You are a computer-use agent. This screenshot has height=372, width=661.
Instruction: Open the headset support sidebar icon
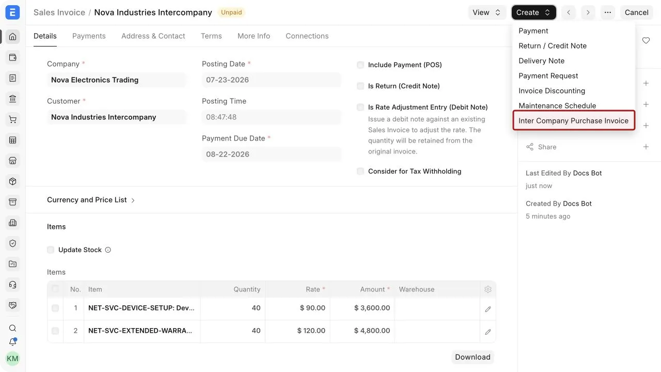click(x=13, y=285)
